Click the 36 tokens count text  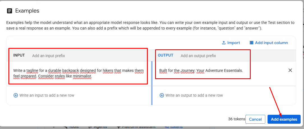(236, 119)
